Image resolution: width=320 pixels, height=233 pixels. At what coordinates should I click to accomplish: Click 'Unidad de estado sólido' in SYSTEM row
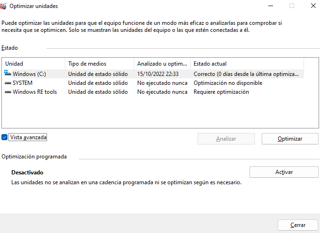click(x=98, y=83)
